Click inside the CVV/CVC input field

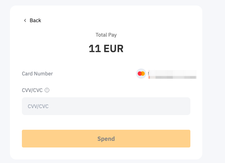106,106
